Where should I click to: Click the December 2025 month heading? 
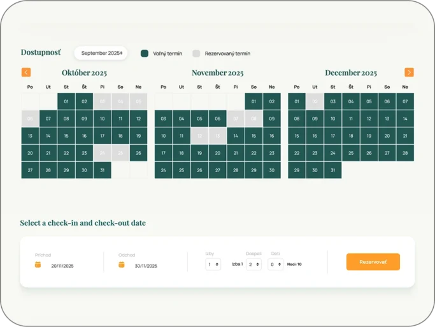(351, 73)
